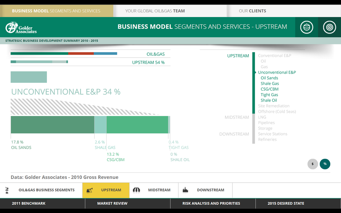Click the pipeline icon beside Midstream

pos(136,190)
